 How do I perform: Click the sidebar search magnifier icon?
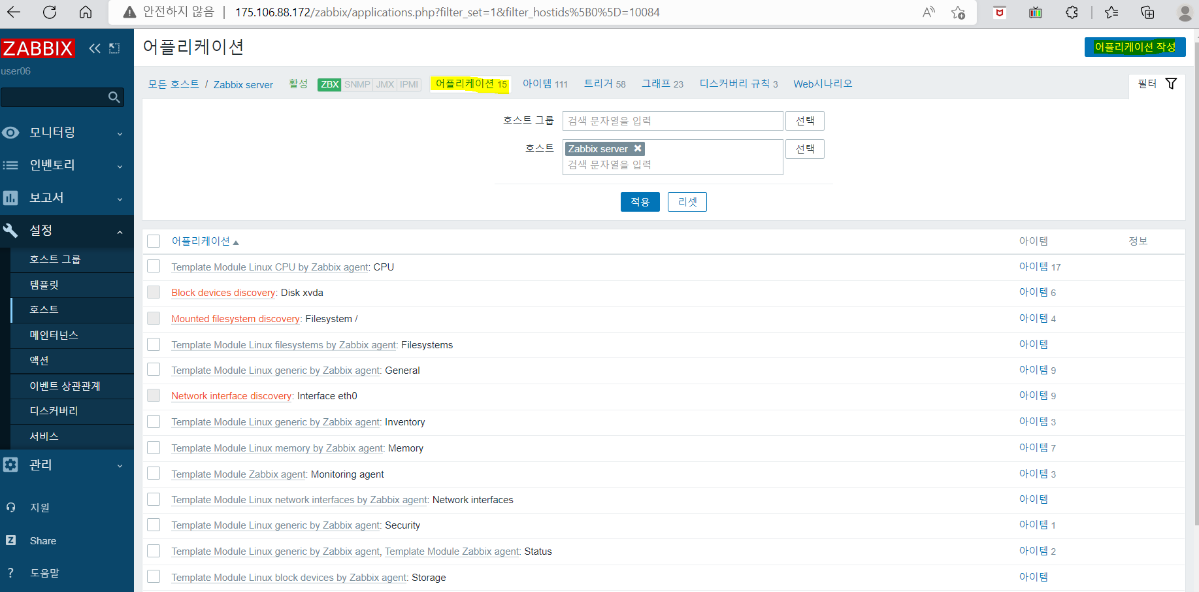[x=114, y=97]
